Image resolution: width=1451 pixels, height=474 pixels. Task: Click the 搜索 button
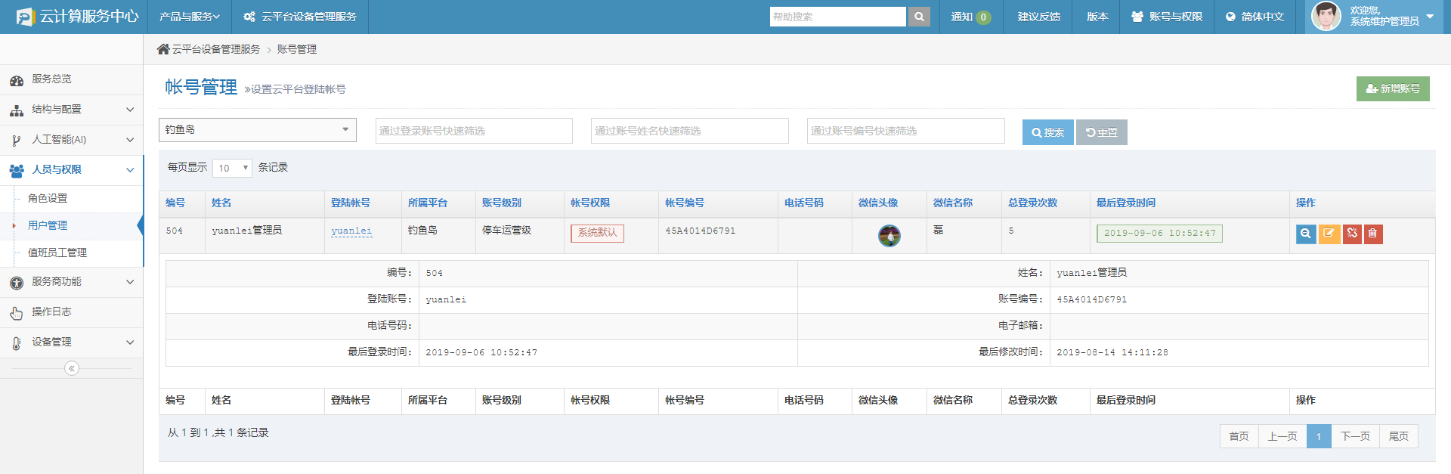1047,132
